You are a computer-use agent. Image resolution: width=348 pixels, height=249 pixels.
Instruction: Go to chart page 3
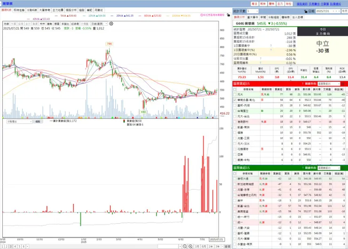point(11,246)
